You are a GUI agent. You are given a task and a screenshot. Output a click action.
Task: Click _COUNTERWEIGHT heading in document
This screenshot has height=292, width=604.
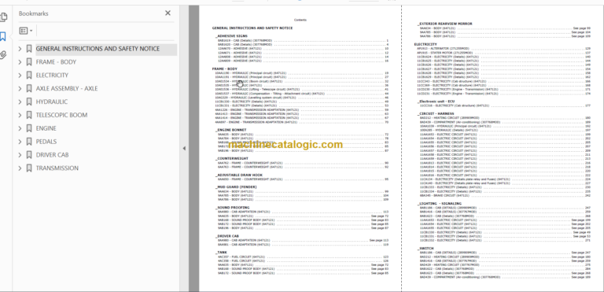[x=231, y=158]
